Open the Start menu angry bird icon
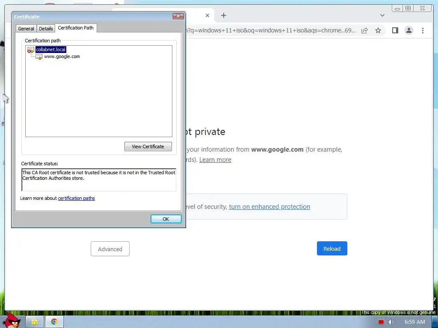 [x=12, y=320]
